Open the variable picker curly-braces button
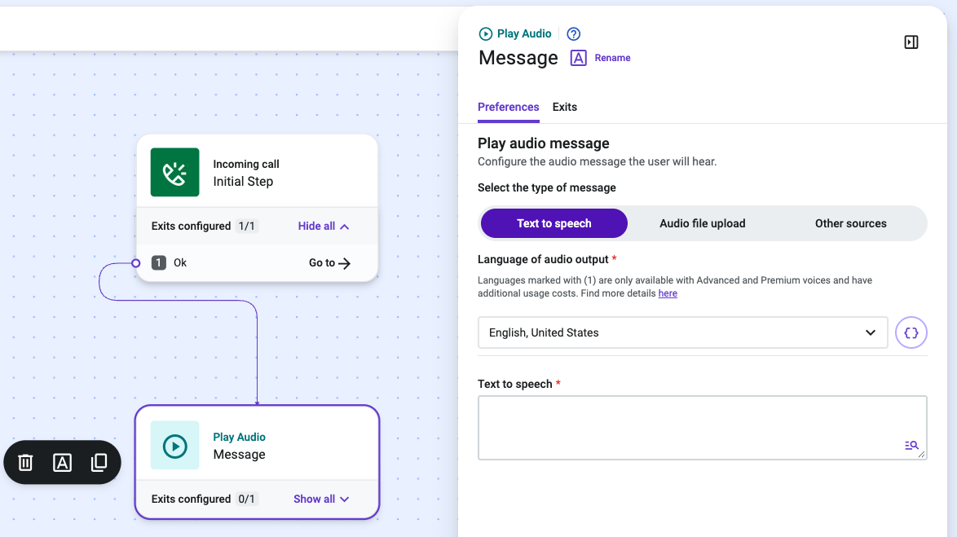Viewport: 957px width, 537px height. pos(911,332)
